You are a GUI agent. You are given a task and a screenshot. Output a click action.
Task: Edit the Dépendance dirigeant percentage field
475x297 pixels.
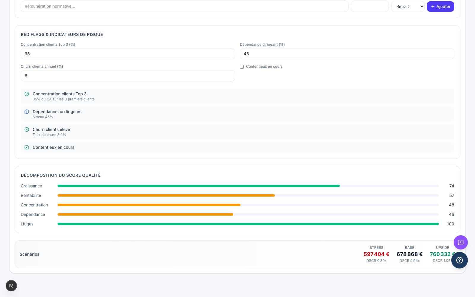coord(347,54)
